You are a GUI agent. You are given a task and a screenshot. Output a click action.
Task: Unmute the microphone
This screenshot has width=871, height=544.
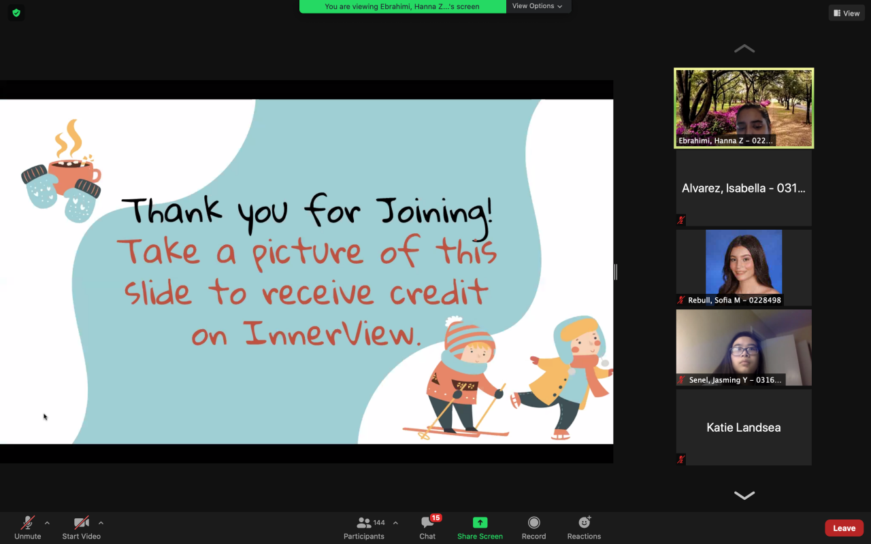[28, 527]
